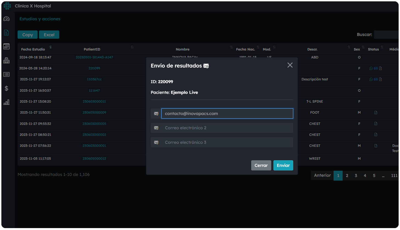Select pagination page 1
The height and width of the screenshot is (230, 400).
point(338,176)
